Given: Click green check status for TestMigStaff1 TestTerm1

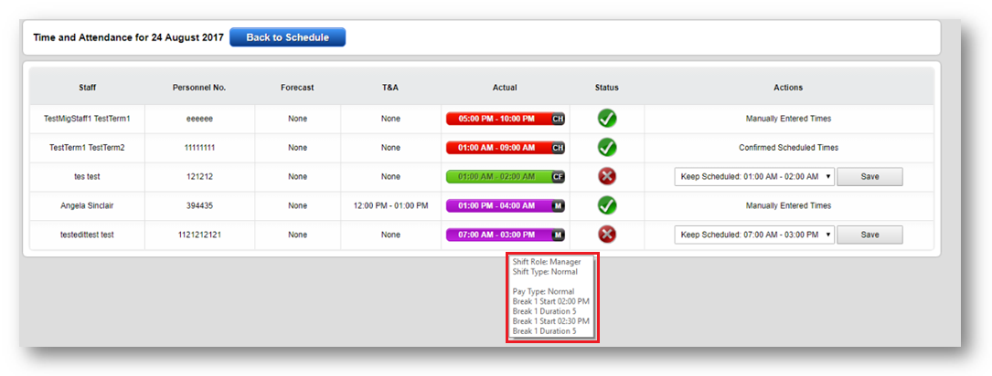Looking at the screenshot, I should 606,119.
